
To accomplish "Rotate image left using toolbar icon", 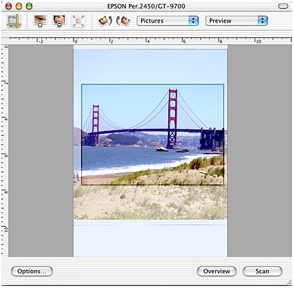I will 105,21.
